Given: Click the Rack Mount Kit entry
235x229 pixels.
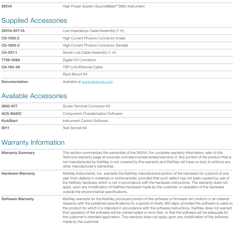Looking at the screenshot, I should point(75,74).
